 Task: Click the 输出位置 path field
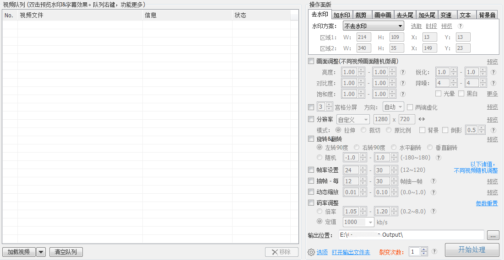click(411, 235)
